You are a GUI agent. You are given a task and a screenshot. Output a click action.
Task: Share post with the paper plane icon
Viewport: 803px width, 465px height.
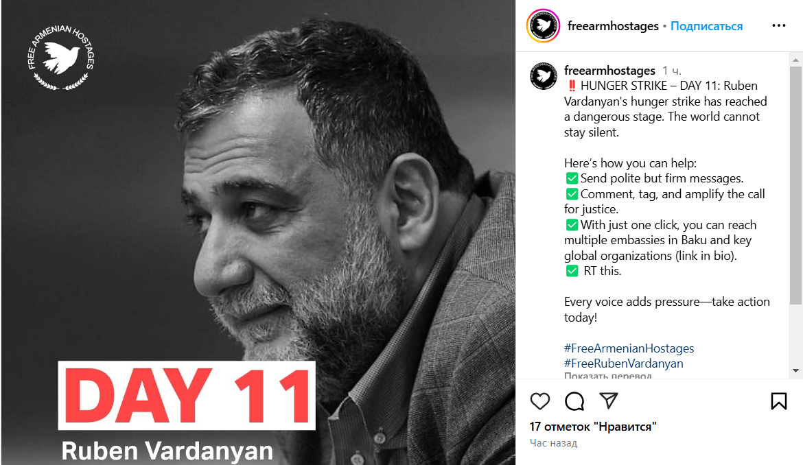(608, 401)
